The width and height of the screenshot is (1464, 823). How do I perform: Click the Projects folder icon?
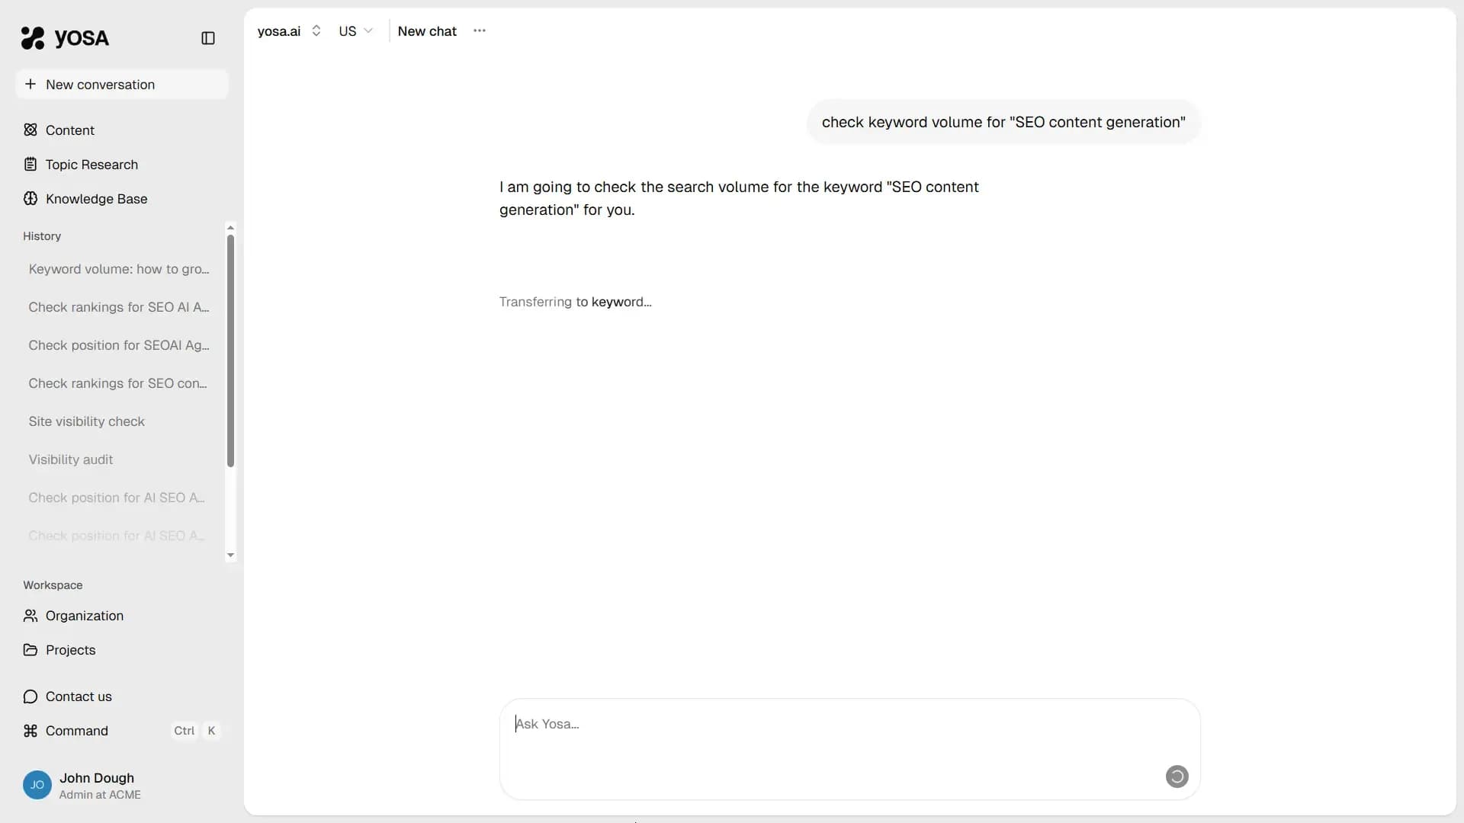(x=30, y=649)
